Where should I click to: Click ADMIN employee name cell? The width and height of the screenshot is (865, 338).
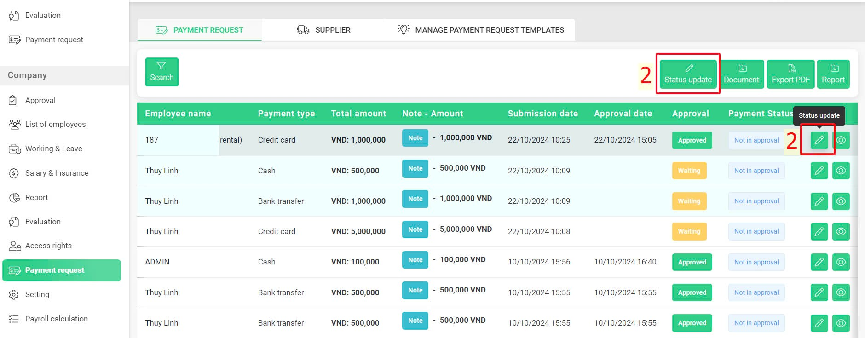tap(157, 262)
